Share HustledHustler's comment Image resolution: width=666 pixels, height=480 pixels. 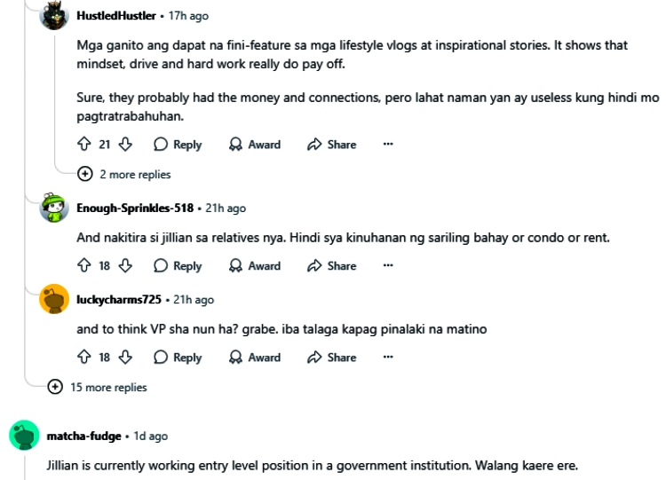pyautogui.click(x=332, y=145)
